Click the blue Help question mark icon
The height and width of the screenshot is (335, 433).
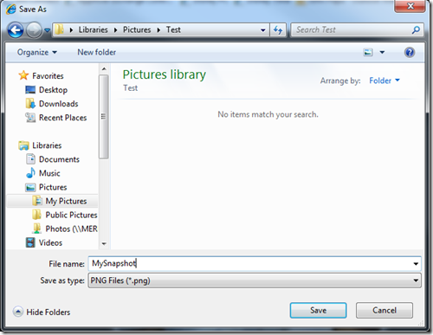[410, 52]
